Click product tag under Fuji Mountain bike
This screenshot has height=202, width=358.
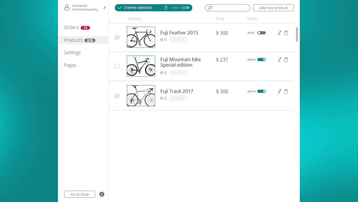coord(178,73)
